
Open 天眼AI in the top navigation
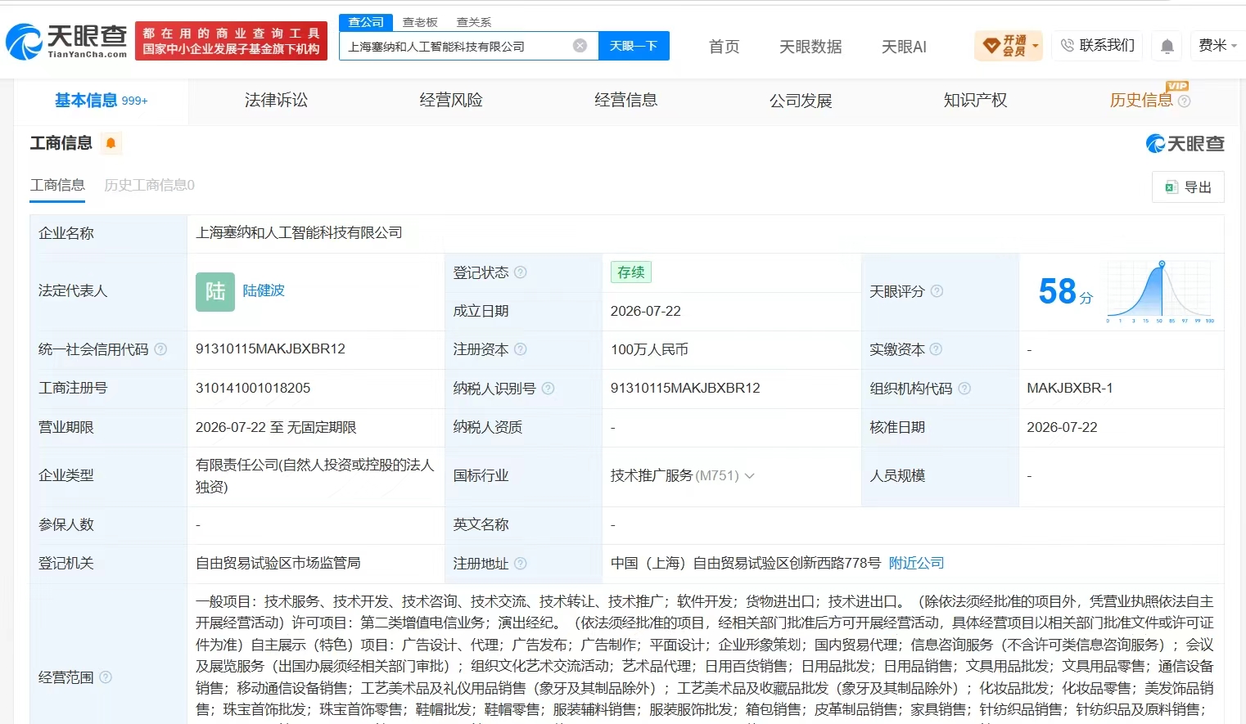[904, 47]
